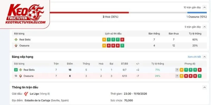
Task: Open Real Betis name in standings table
Action: tap(29, 70)
